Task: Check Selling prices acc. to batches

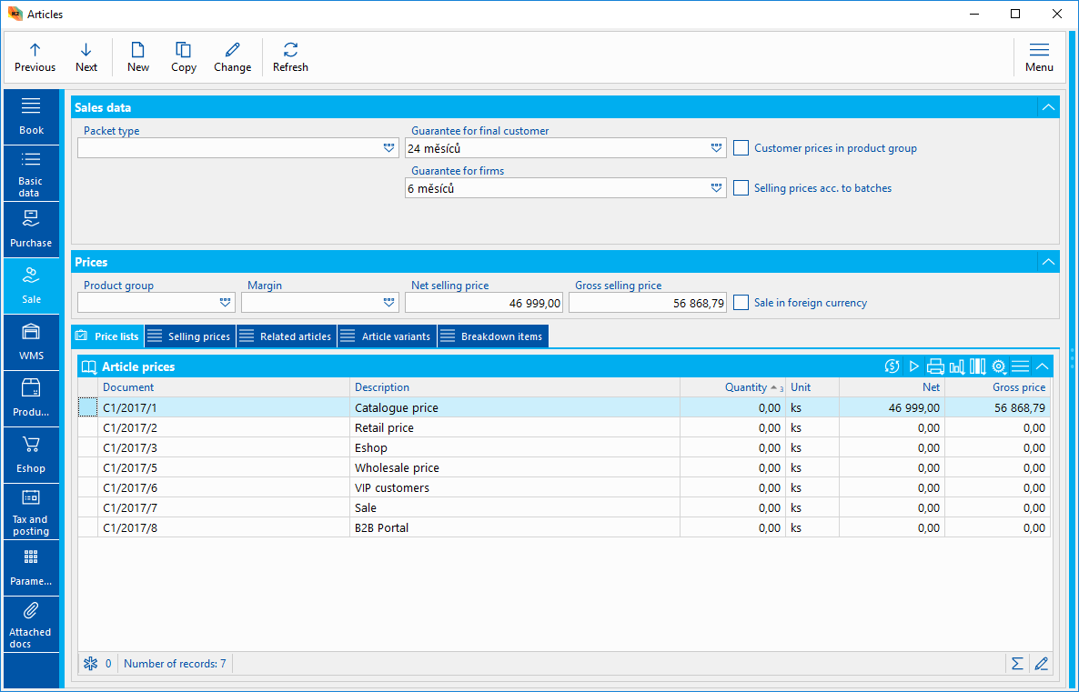Action: pyautogui.click(x=741, y=188)
